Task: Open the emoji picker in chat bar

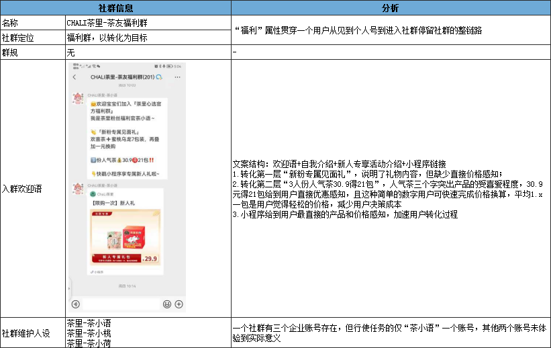Action: (167, 304)
